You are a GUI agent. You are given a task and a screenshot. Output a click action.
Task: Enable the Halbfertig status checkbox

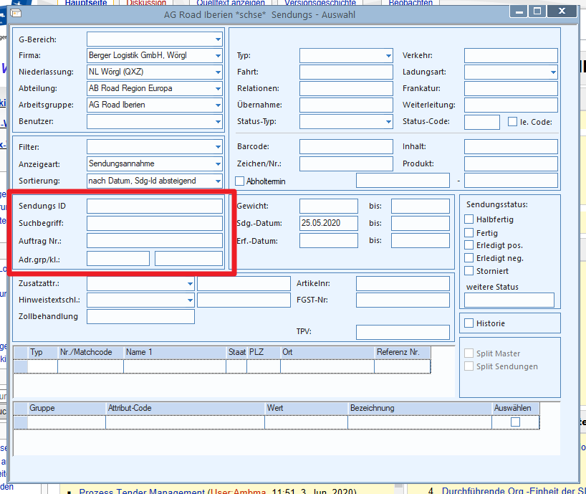[x=469, y=219]
